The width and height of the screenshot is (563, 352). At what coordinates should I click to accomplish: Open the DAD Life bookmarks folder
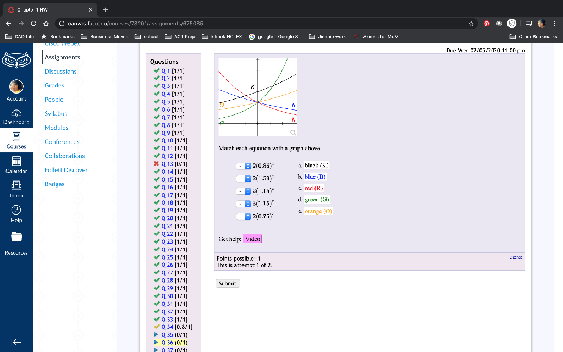click(20, 37)
